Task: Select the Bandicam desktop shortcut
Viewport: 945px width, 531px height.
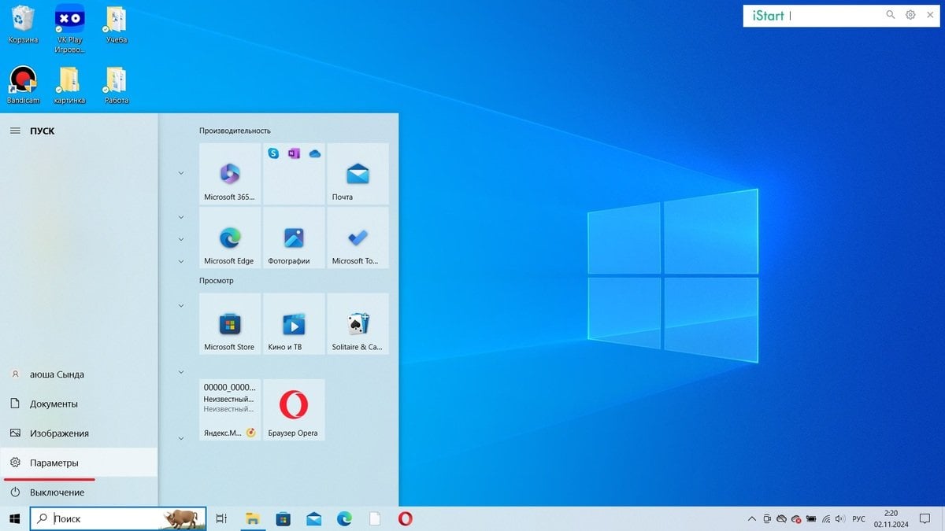Action: 23,85
